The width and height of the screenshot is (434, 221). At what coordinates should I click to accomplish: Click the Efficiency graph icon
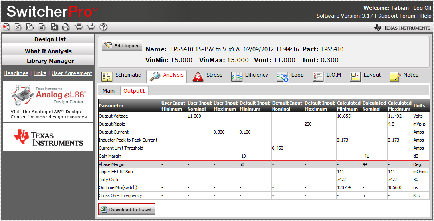237,77
